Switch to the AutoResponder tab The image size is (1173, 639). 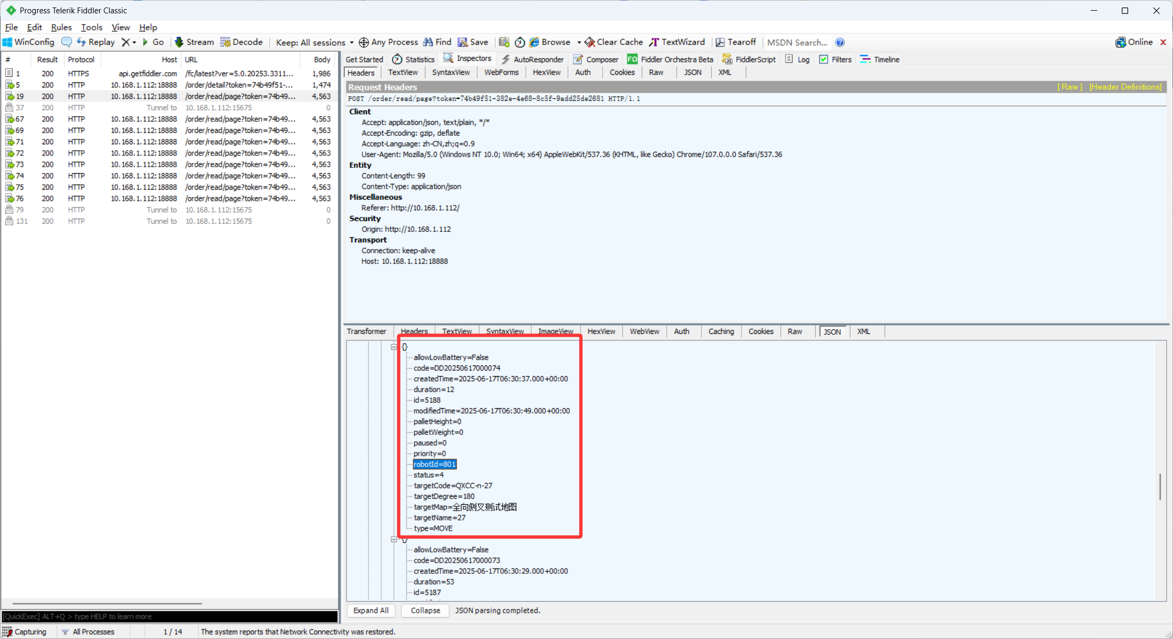532,59
